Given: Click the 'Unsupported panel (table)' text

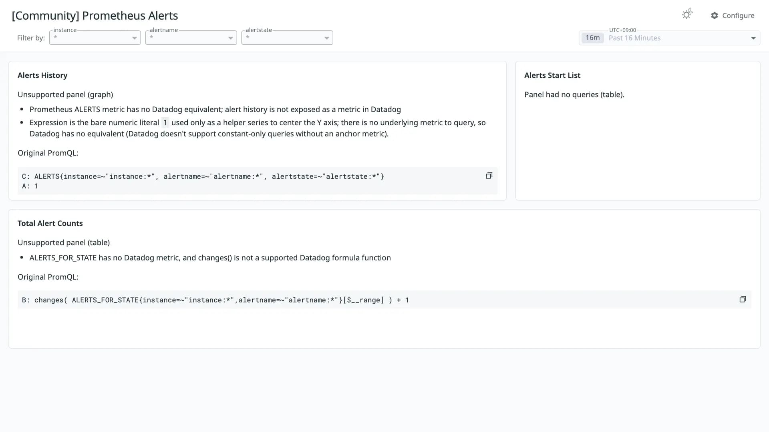Looking at the screenshot, I should coord(64,242).
